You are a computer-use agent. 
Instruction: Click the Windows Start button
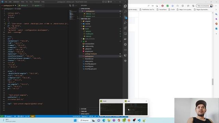tap(75, 120)
